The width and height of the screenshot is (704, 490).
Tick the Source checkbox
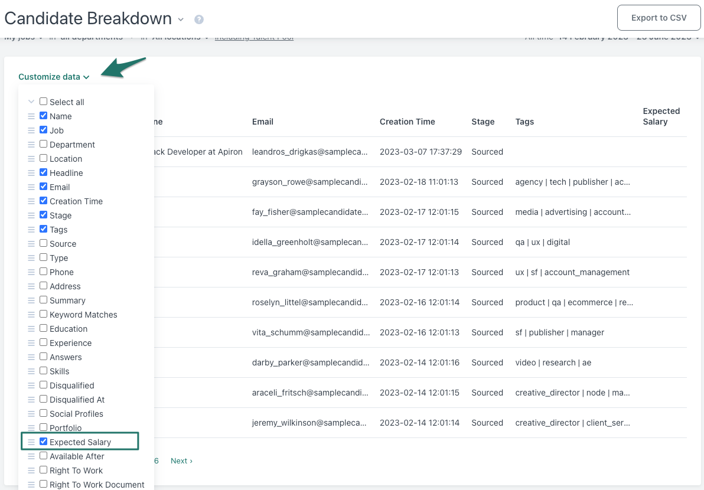(44, 243)
